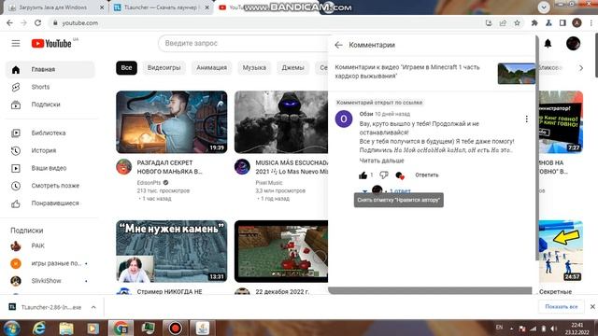This screenshot has height=336, width=598.
Task: Bookmark this page with star icon
Action: tap(517, 22)
